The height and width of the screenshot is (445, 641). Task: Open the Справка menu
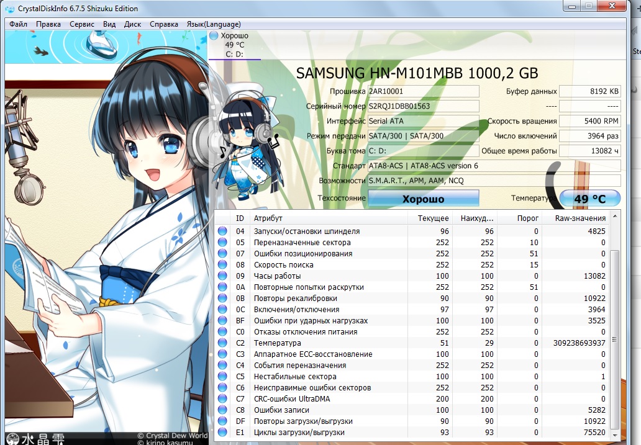pos(163,24)
